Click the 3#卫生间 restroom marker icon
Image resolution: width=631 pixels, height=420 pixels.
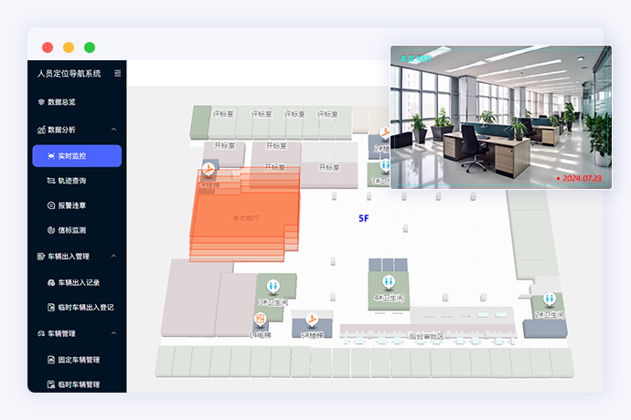pyautogui.click(x=273, y=287)
